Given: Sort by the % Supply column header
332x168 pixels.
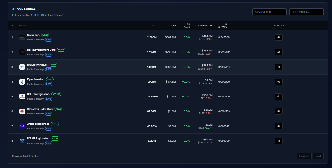Looking at the screenshot, I should point(223,26).
